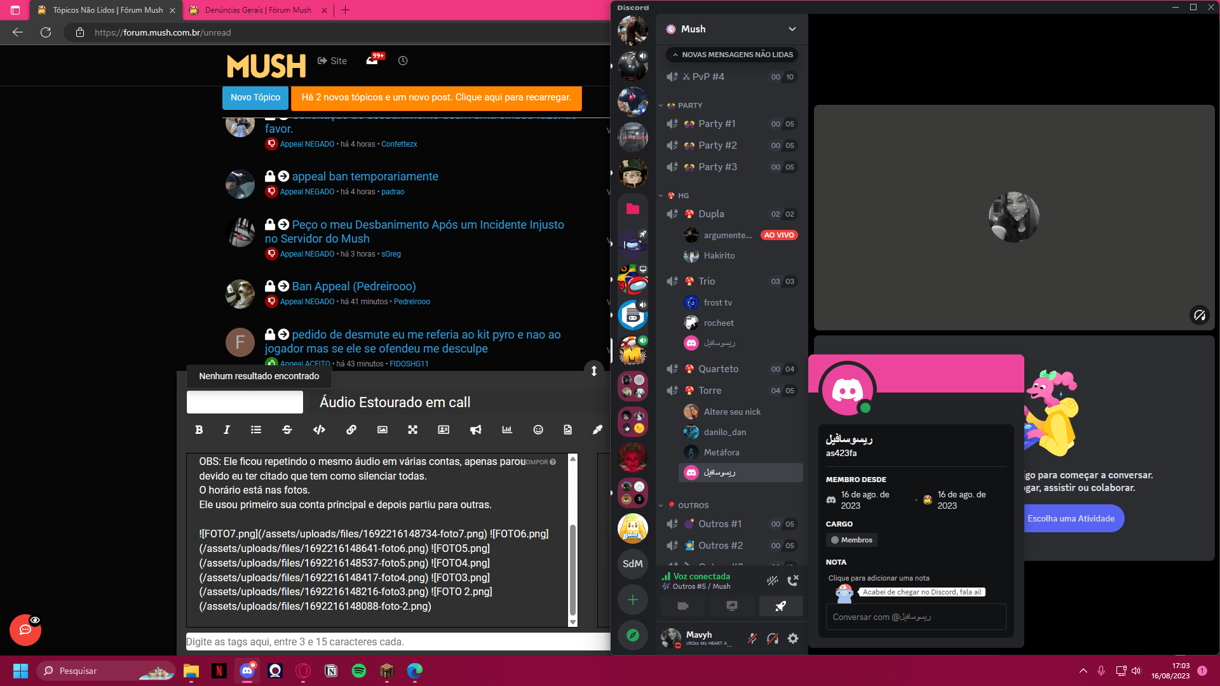Insert a hyperlink in the editor
The height and width of the screenshot is (686, 1220).
click(x=351, y=430)
